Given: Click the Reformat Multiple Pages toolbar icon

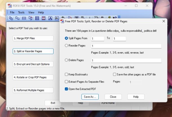Looking at the screenshot, I should (37, 18).
